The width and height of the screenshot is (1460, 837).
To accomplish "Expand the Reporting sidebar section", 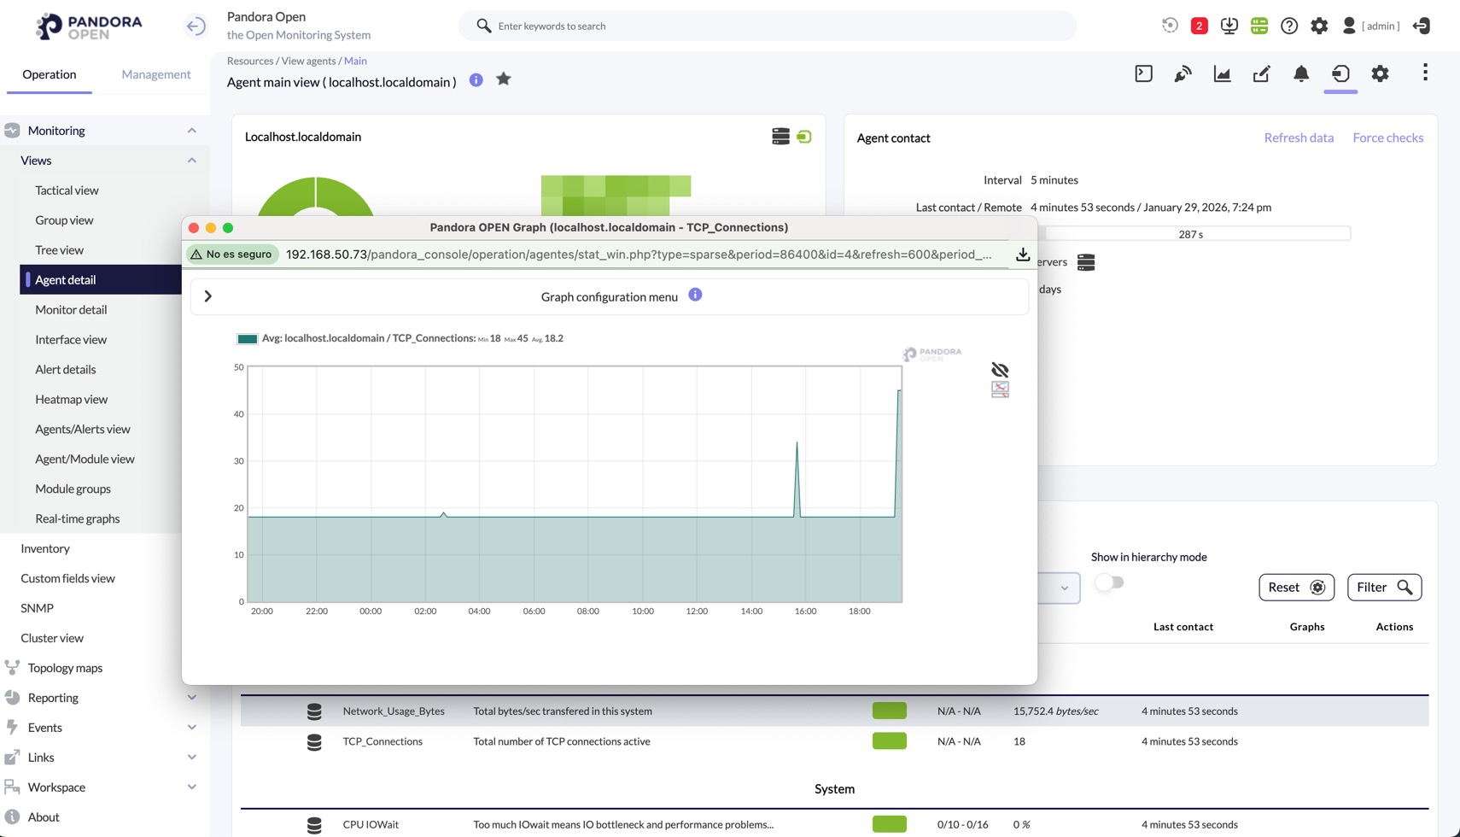I will click(x=191, y=698).
